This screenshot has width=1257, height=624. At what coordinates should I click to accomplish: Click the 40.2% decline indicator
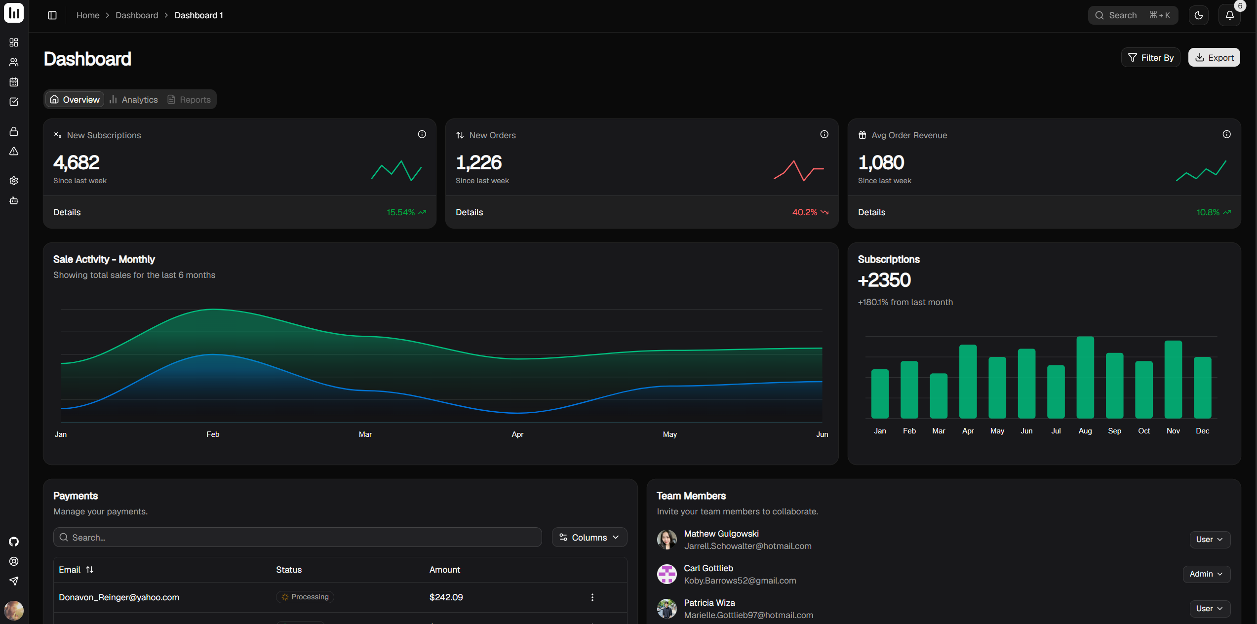810,212
